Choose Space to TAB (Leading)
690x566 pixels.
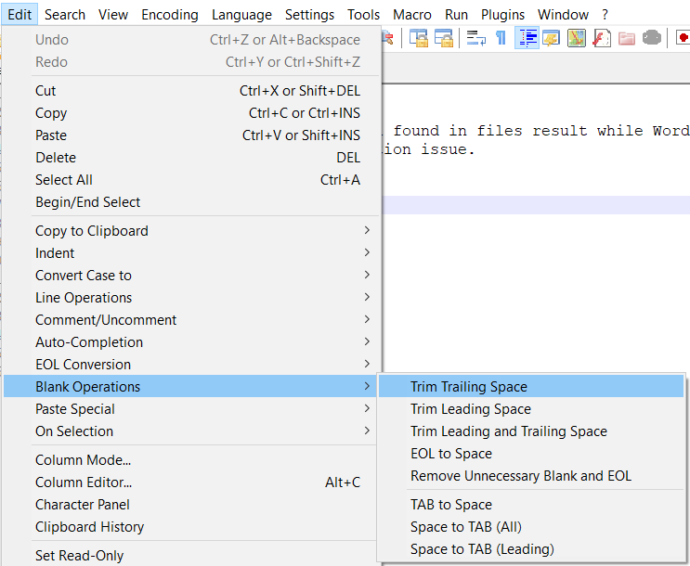click(531, 549)
